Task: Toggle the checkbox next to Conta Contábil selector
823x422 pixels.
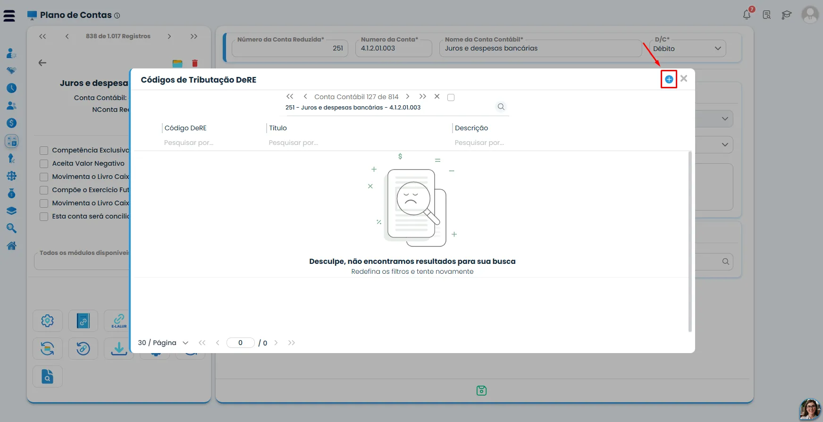Action: pyautogui.click(x=451, y=97)
